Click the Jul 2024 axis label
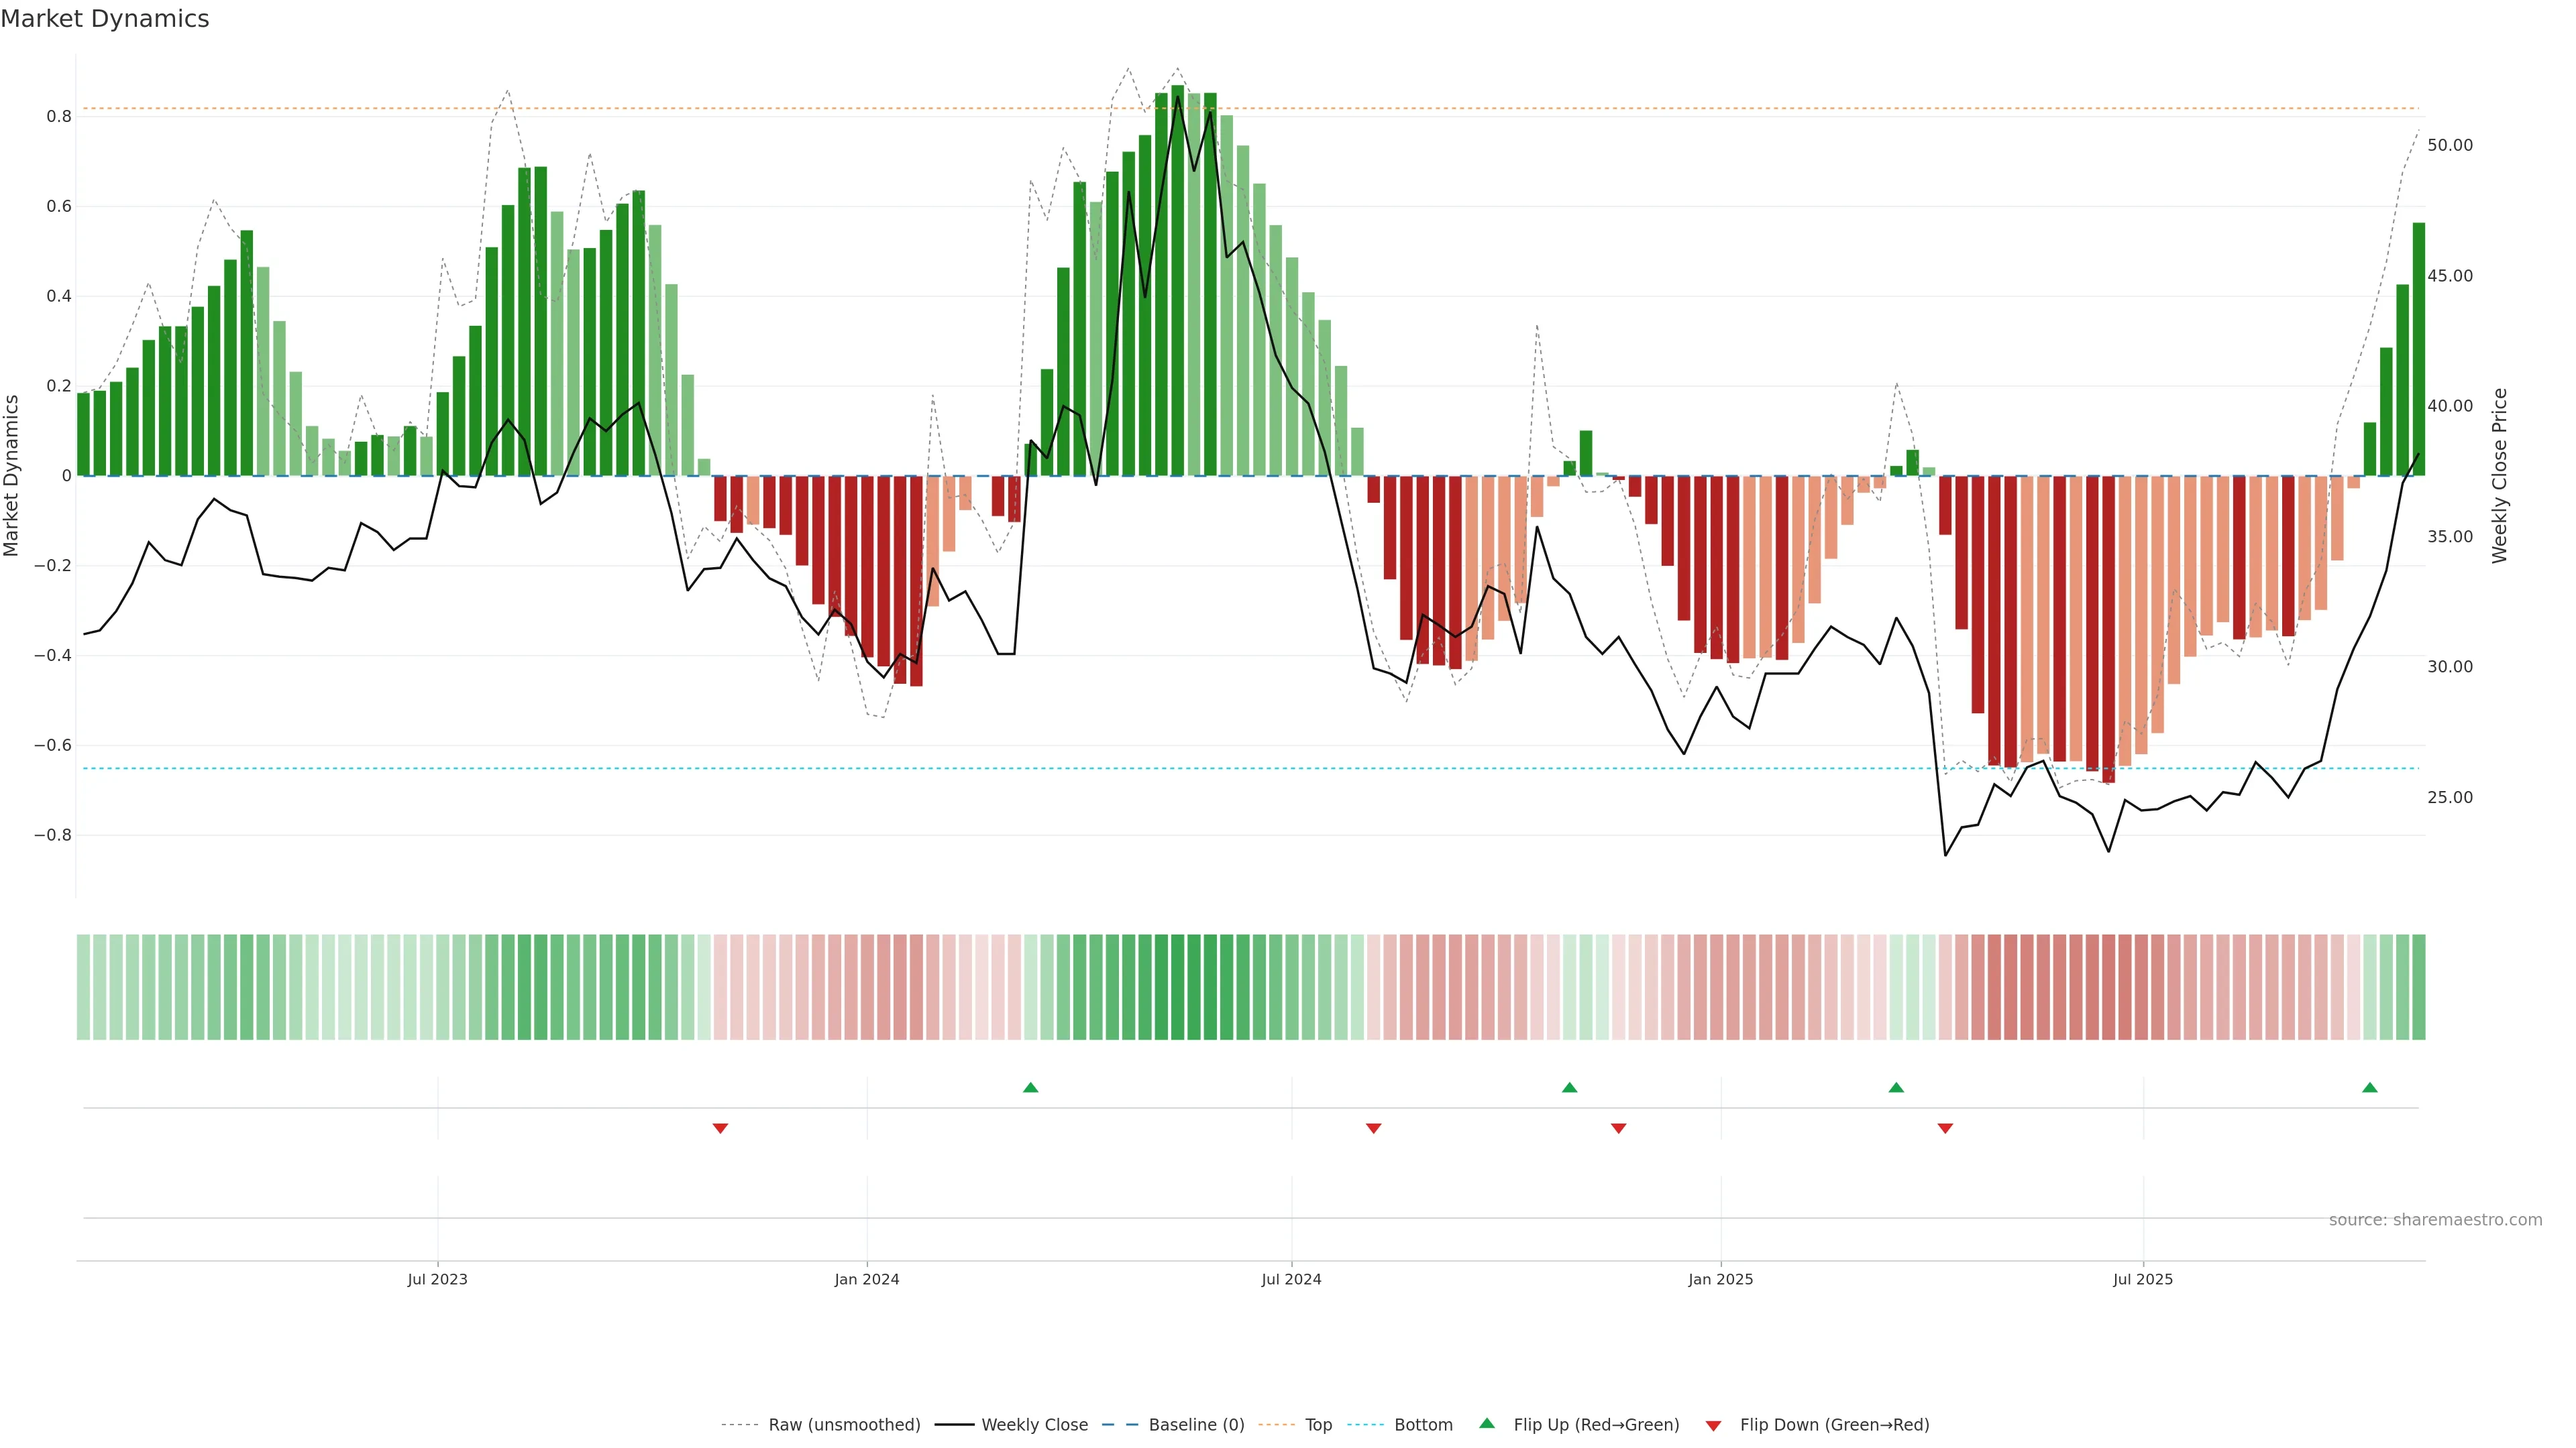2576x1448 pixels. click(1291, 1279)
